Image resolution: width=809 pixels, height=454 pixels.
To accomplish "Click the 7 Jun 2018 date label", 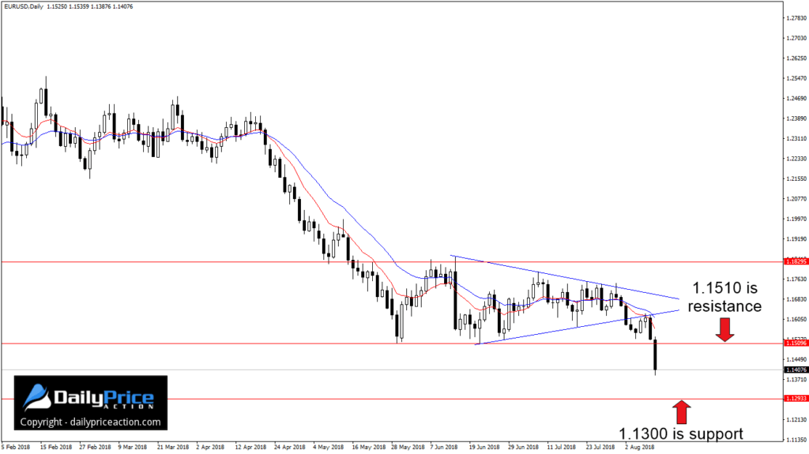I will pos(444,448).
